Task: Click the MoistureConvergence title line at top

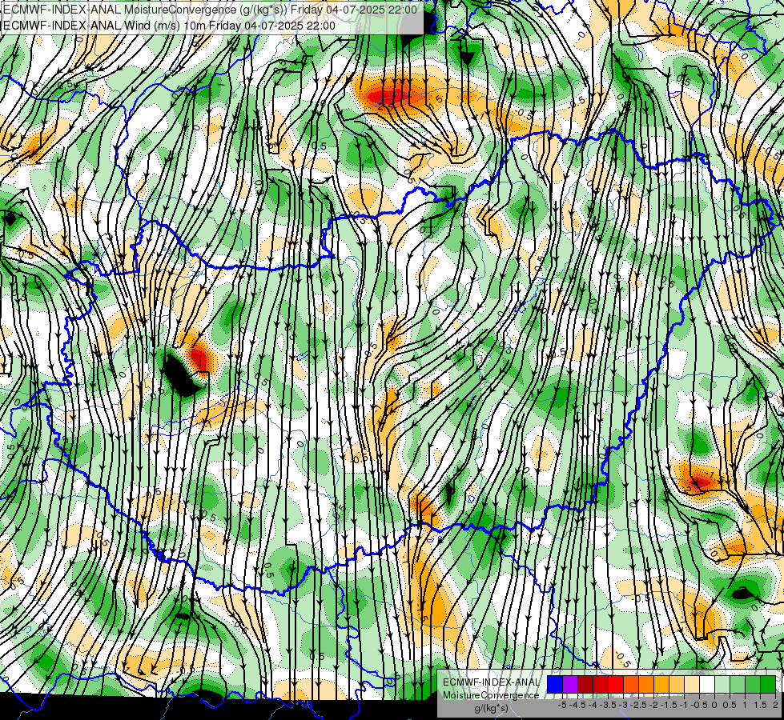Action: pyautogui.click(x=210, y=10)
